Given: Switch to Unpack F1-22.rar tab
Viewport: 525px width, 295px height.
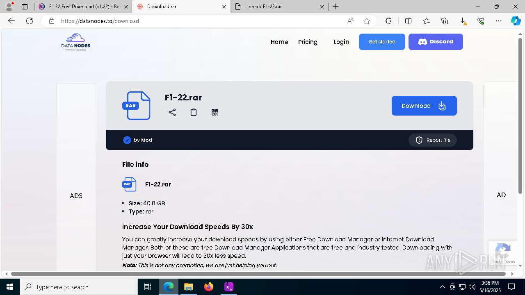Looking at the screenshot, I should (279, 7).
